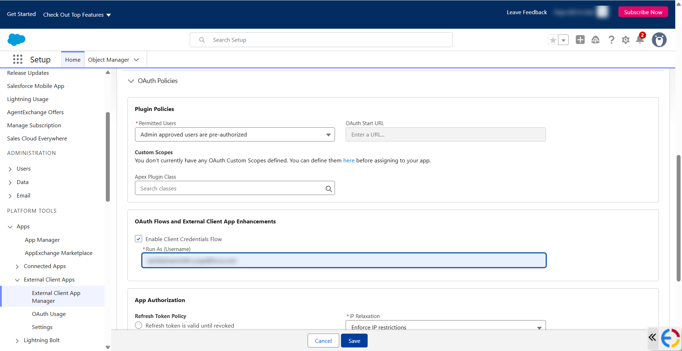Screen dimensions: 682x351
Task: Open the Object Manager tab
Action: 109,60
